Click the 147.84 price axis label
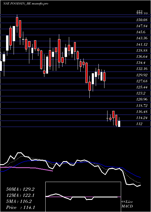The image size is (151, 212). tap(142, 26)
